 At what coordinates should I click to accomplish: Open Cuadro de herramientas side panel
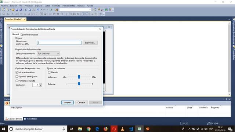click(1, 31)
